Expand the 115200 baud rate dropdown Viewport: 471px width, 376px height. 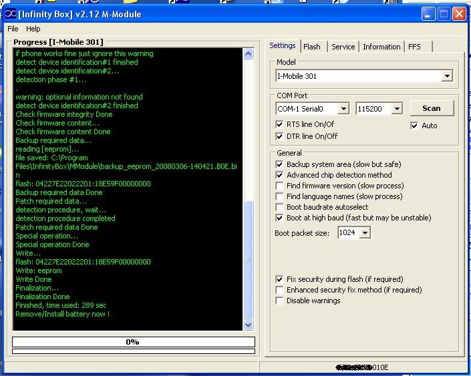tap(397, 109)
